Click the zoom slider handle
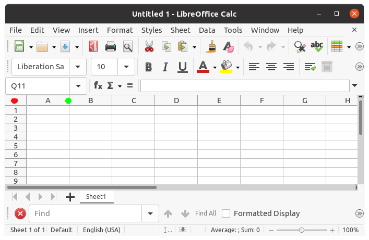This screenshot has height=240, width=369. point(302,230)
